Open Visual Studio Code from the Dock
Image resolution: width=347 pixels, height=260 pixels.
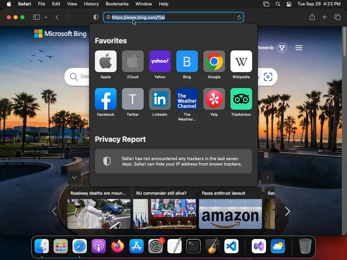tap(231, 246)
